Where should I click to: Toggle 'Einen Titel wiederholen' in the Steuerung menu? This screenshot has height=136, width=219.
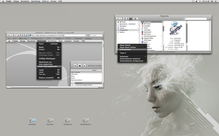click(49, 67)
